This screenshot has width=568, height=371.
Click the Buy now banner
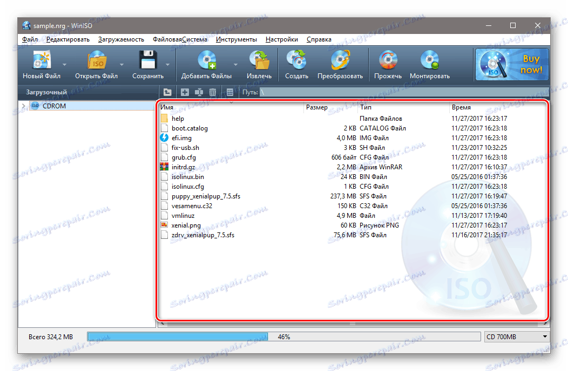coord(512,64)
